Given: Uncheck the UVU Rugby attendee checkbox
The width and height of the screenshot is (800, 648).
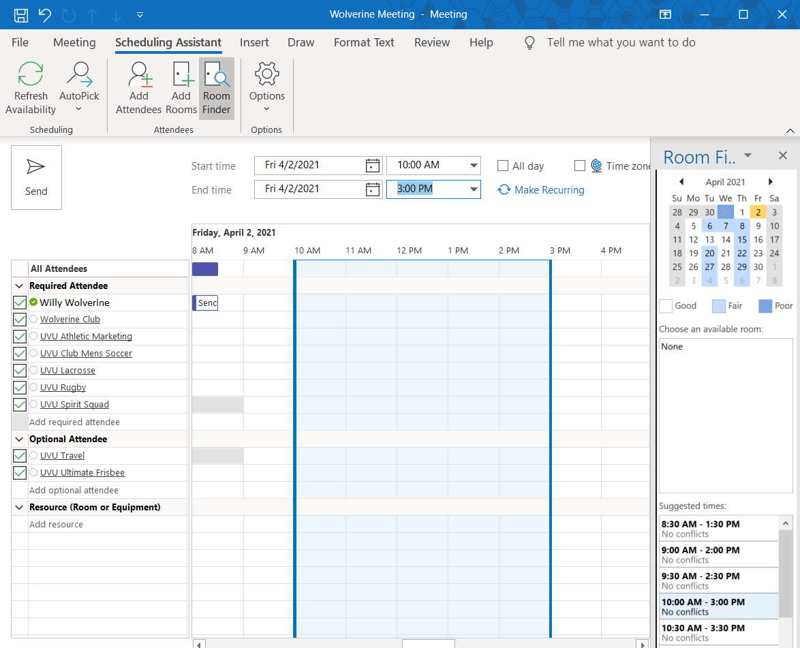Looking at the screenshot, I should tap(19, 387).
